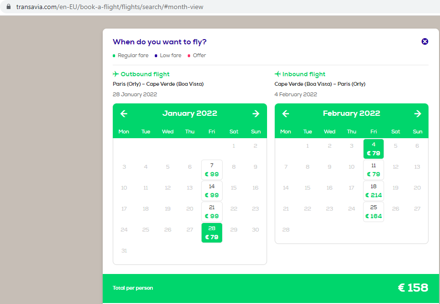
Task: Click the 'When do you want to fly?' title
Action: pos(160,42)
